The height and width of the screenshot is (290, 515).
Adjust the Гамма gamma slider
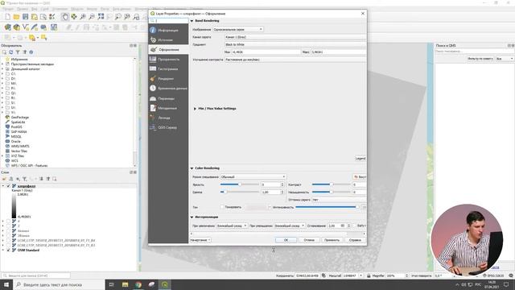click(240, 192)
